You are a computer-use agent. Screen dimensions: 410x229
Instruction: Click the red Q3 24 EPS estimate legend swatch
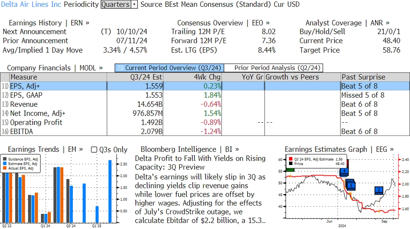[291, 159]
